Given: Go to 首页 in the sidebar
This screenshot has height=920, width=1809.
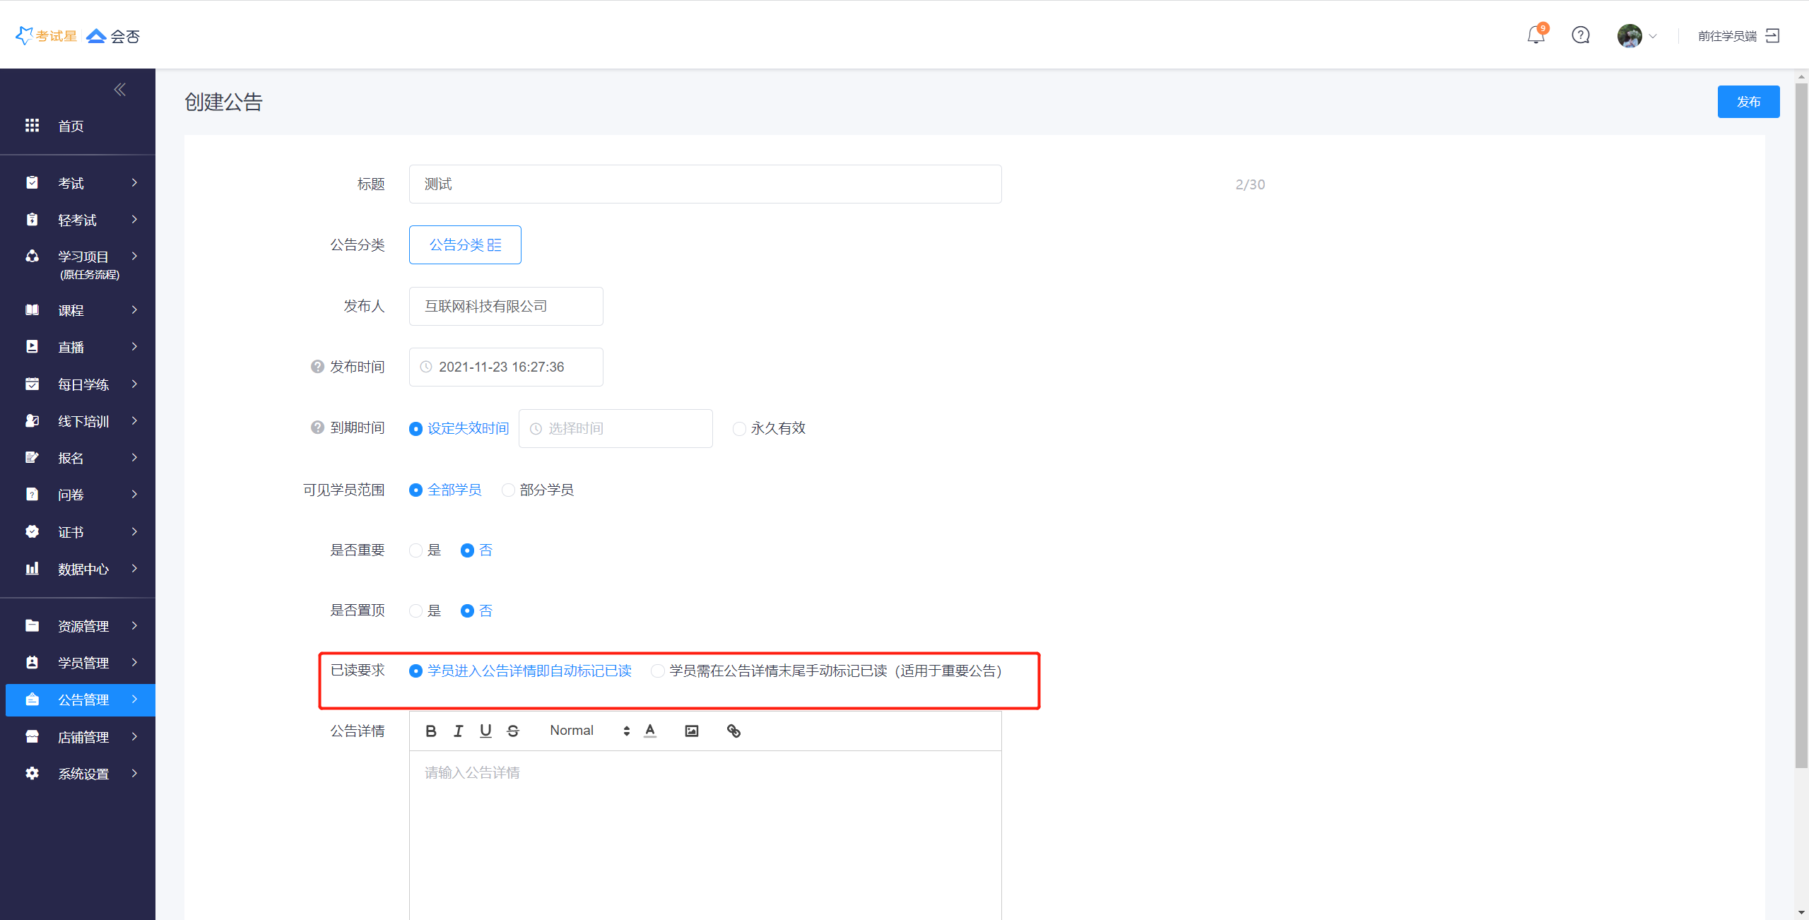Looking at the screenshot, I should (x=71, y=126).
